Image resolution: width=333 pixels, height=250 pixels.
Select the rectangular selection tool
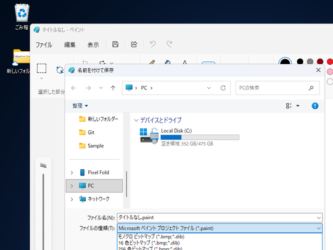pyautogui.click(x=42, y=69)
